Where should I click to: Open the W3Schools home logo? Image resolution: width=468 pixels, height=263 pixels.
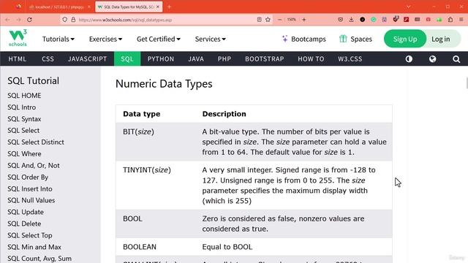(18, 38)
